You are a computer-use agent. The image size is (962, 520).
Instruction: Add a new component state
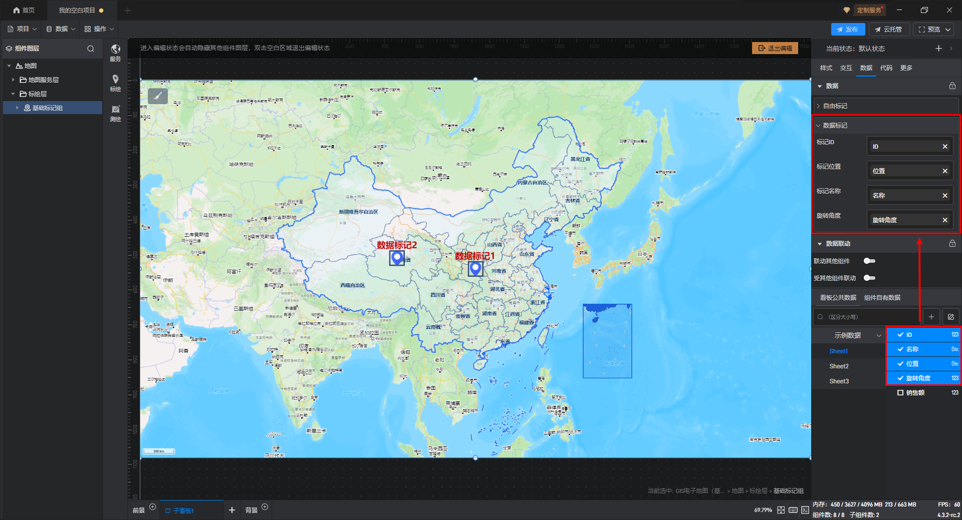click(x=938, y=49)
